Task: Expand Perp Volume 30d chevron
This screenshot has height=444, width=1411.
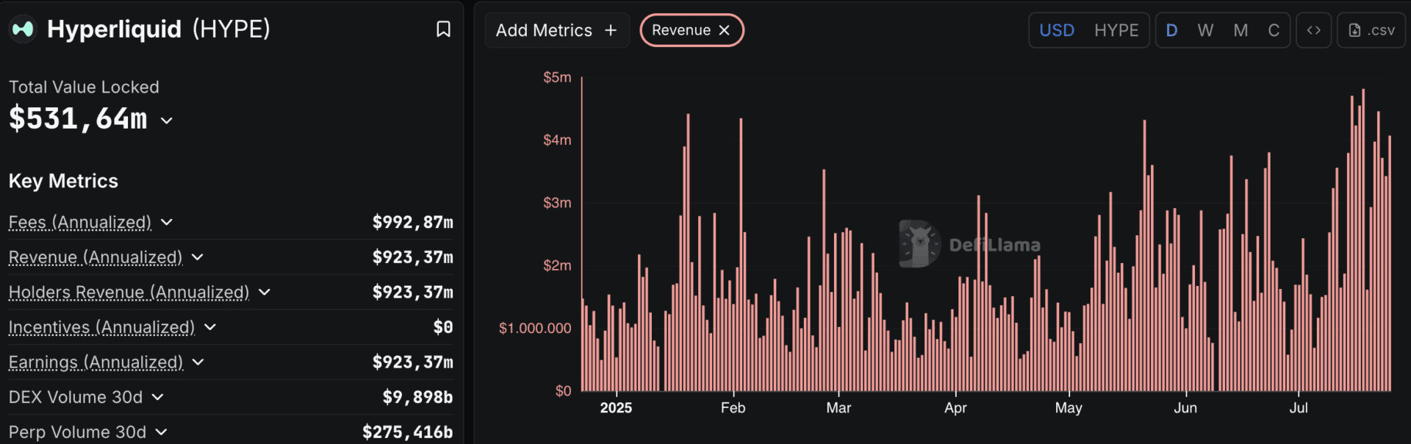Action: 161,432
